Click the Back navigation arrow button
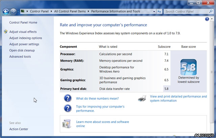This screenshot has width=216, height=138. click(x=6, y=11)
